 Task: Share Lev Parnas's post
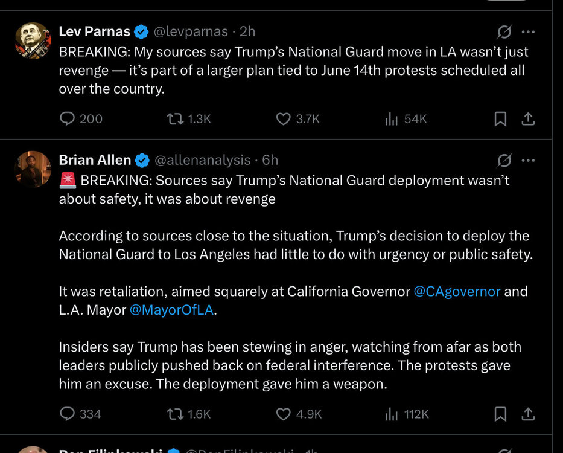[x=528, y=119]
